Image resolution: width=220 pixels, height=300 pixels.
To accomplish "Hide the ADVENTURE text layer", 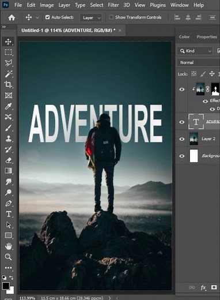I will pyautogui.click(x=182, y=122).
